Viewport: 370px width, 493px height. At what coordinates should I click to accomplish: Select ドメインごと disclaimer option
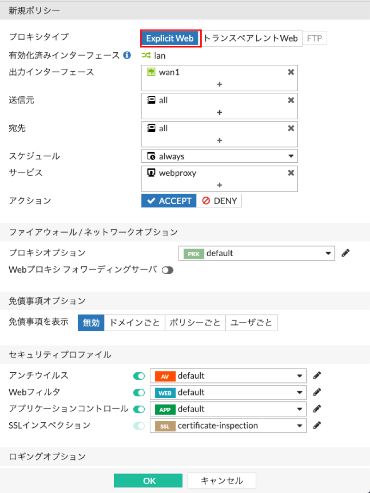[x=135, y=323]
